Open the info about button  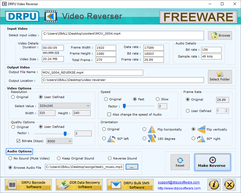(214, 184)
